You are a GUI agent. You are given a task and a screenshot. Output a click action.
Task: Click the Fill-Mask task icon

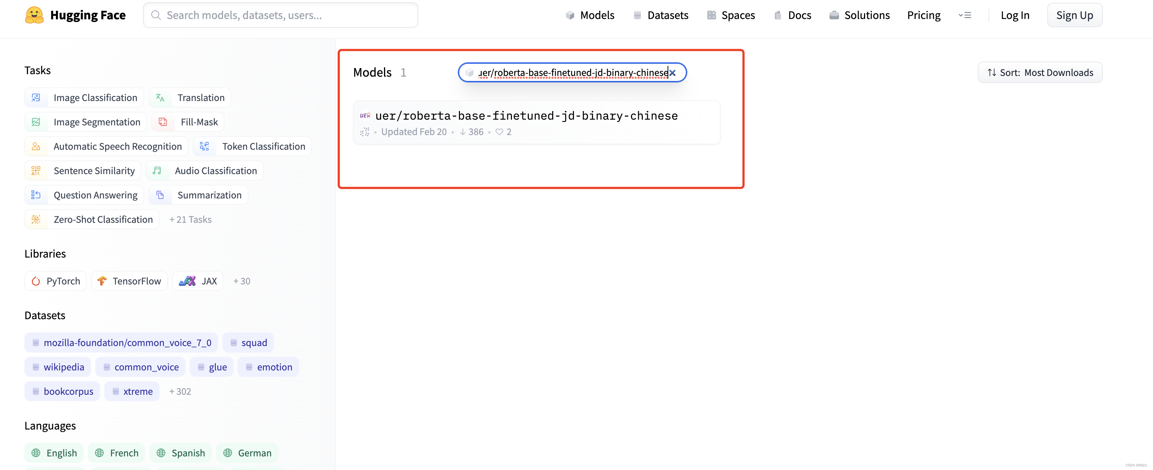pyautogui.click(x=163, y=122)
